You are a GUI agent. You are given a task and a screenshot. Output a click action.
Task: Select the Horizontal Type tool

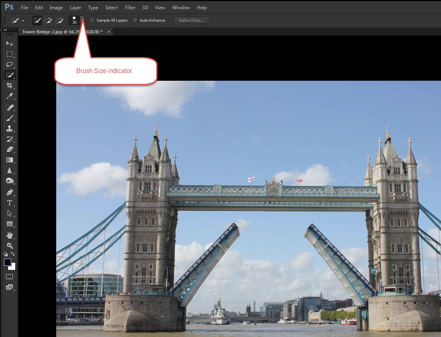pyautogui.click(x=10, y=203)
